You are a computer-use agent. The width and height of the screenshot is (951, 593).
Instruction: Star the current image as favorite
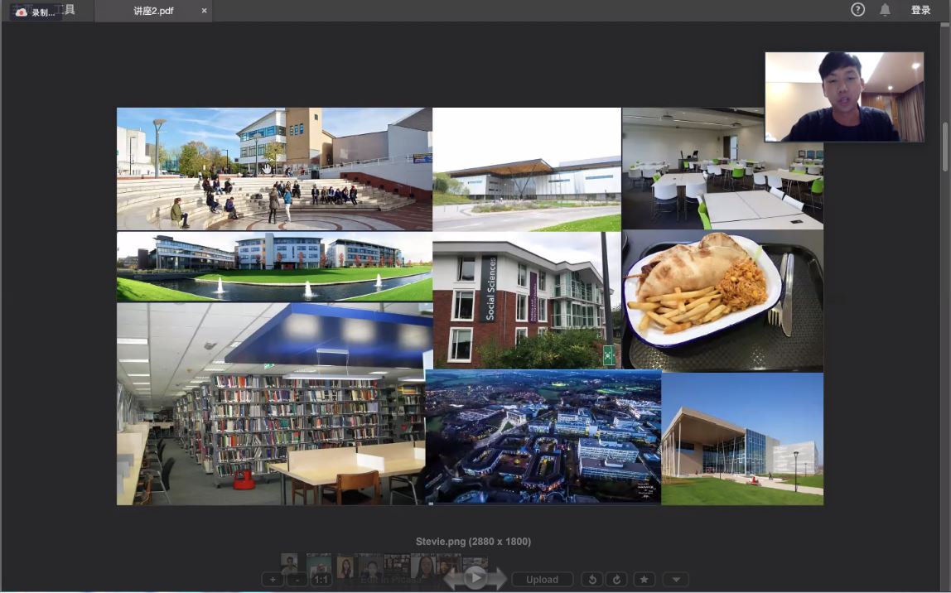pyautogui.click(x=644, y=580)
